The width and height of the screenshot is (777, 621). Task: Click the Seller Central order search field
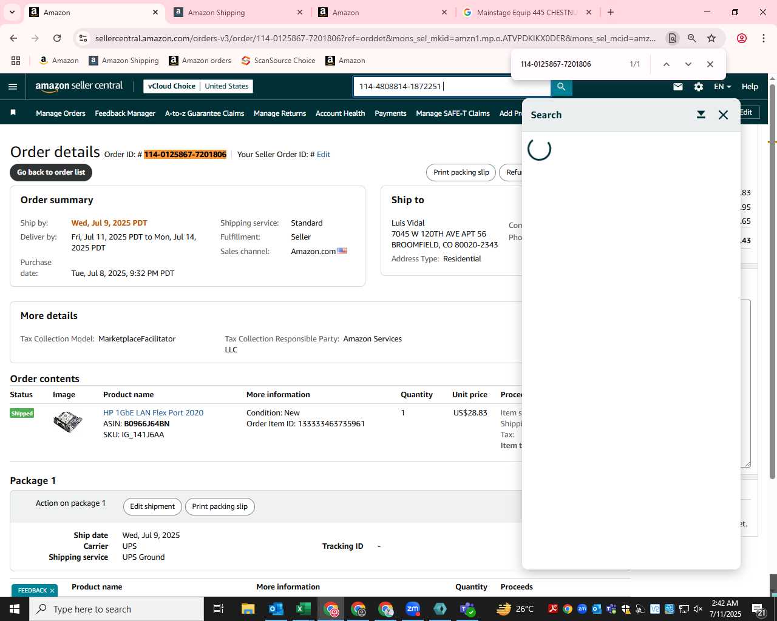pyautogui.click(x=452, y=87)
